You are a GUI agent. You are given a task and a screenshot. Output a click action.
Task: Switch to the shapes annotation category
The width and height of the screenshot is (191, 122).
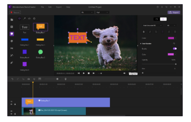pyautogui.click(x=34, y=18)
